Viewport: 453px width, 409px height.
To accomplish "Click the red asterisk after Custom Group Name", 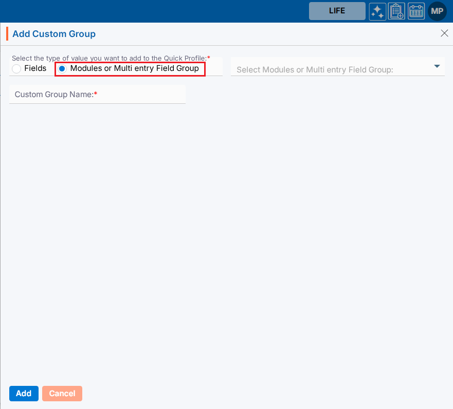I will coord(96,95).
